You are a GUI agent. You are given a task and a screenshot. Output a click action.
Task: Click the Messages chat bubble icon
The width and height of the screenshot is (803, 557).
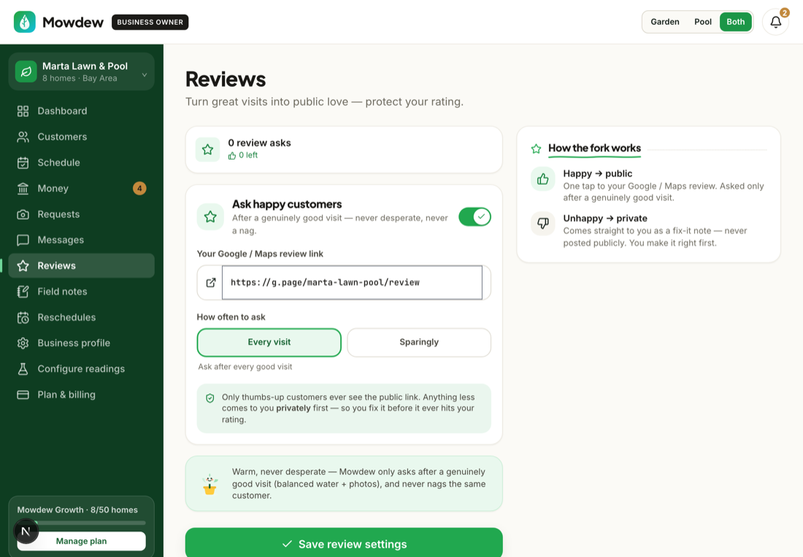pos(23,240)
